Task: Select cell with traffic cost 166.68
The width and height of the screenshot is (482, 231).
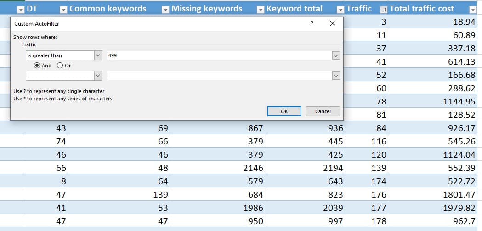Action: pos(433,75)
